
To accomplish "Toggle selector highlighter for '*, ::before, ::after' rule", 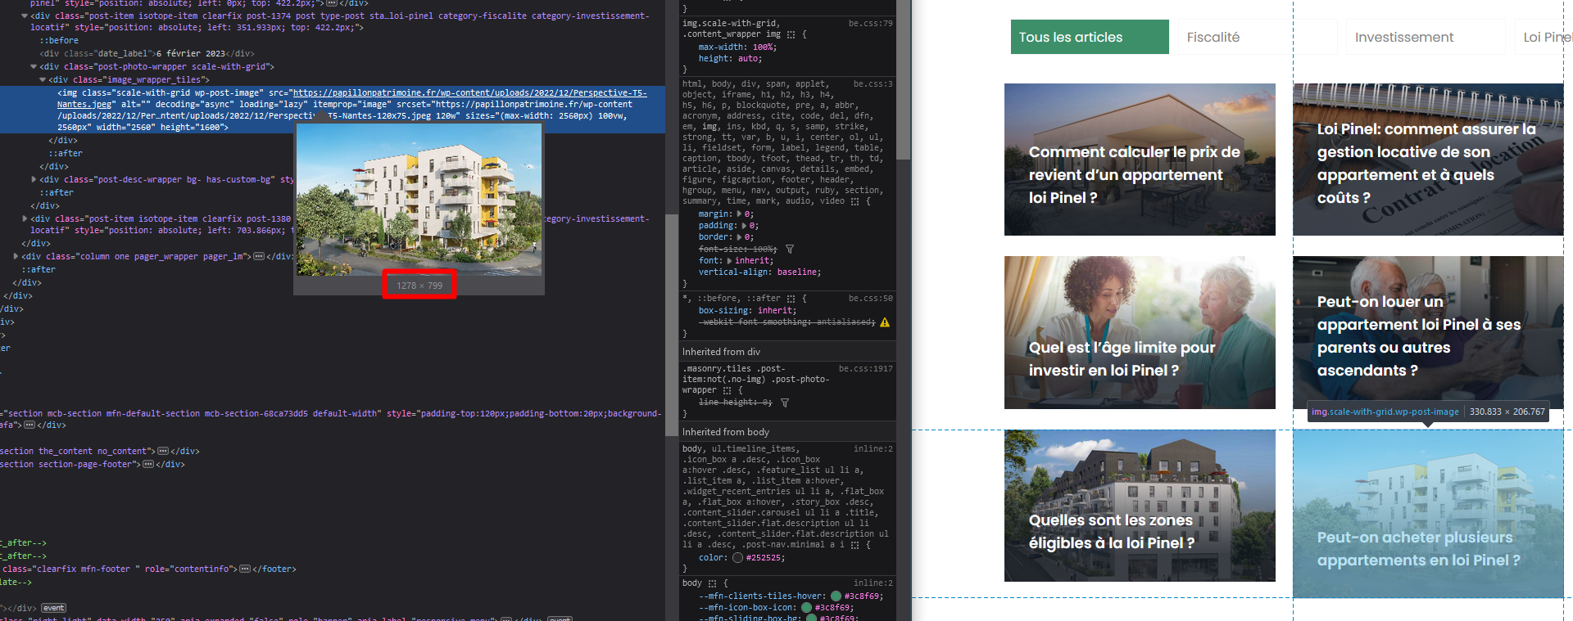I will (x=791, y=299).
